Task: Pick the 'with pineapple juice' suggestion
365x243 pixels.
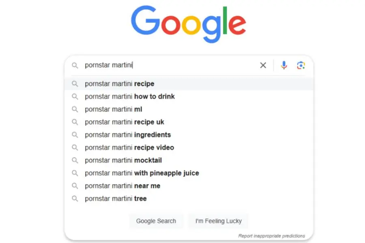Action: [142, 173]
